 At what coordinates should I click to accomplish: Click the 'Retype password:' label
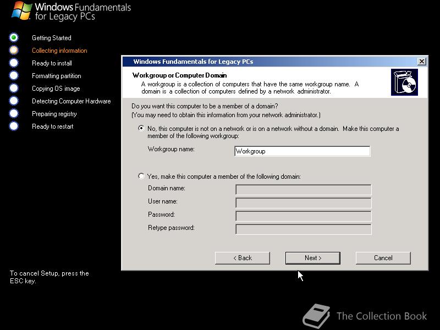(x=171, y=228)
